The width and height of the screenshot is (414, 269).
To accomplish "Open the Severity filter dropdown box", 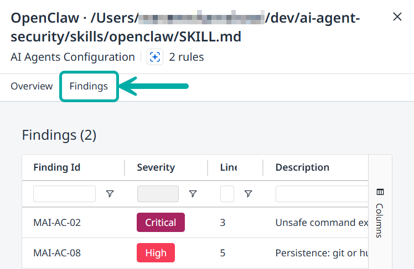I will 158,194.
